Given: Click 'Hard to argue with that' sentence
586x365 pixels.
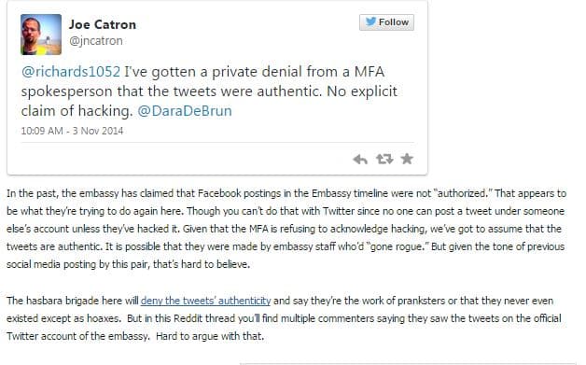Looking at the screenshot, I should coord(210,336).
